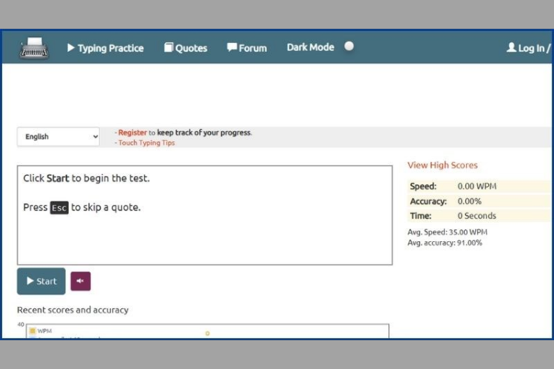Click the Esc key badge
The height and width of the screenshot is (369, 554).
coord(59,207)
